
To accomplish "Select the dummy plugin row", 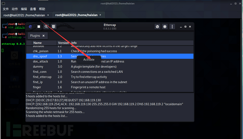I will pos(110,67).
